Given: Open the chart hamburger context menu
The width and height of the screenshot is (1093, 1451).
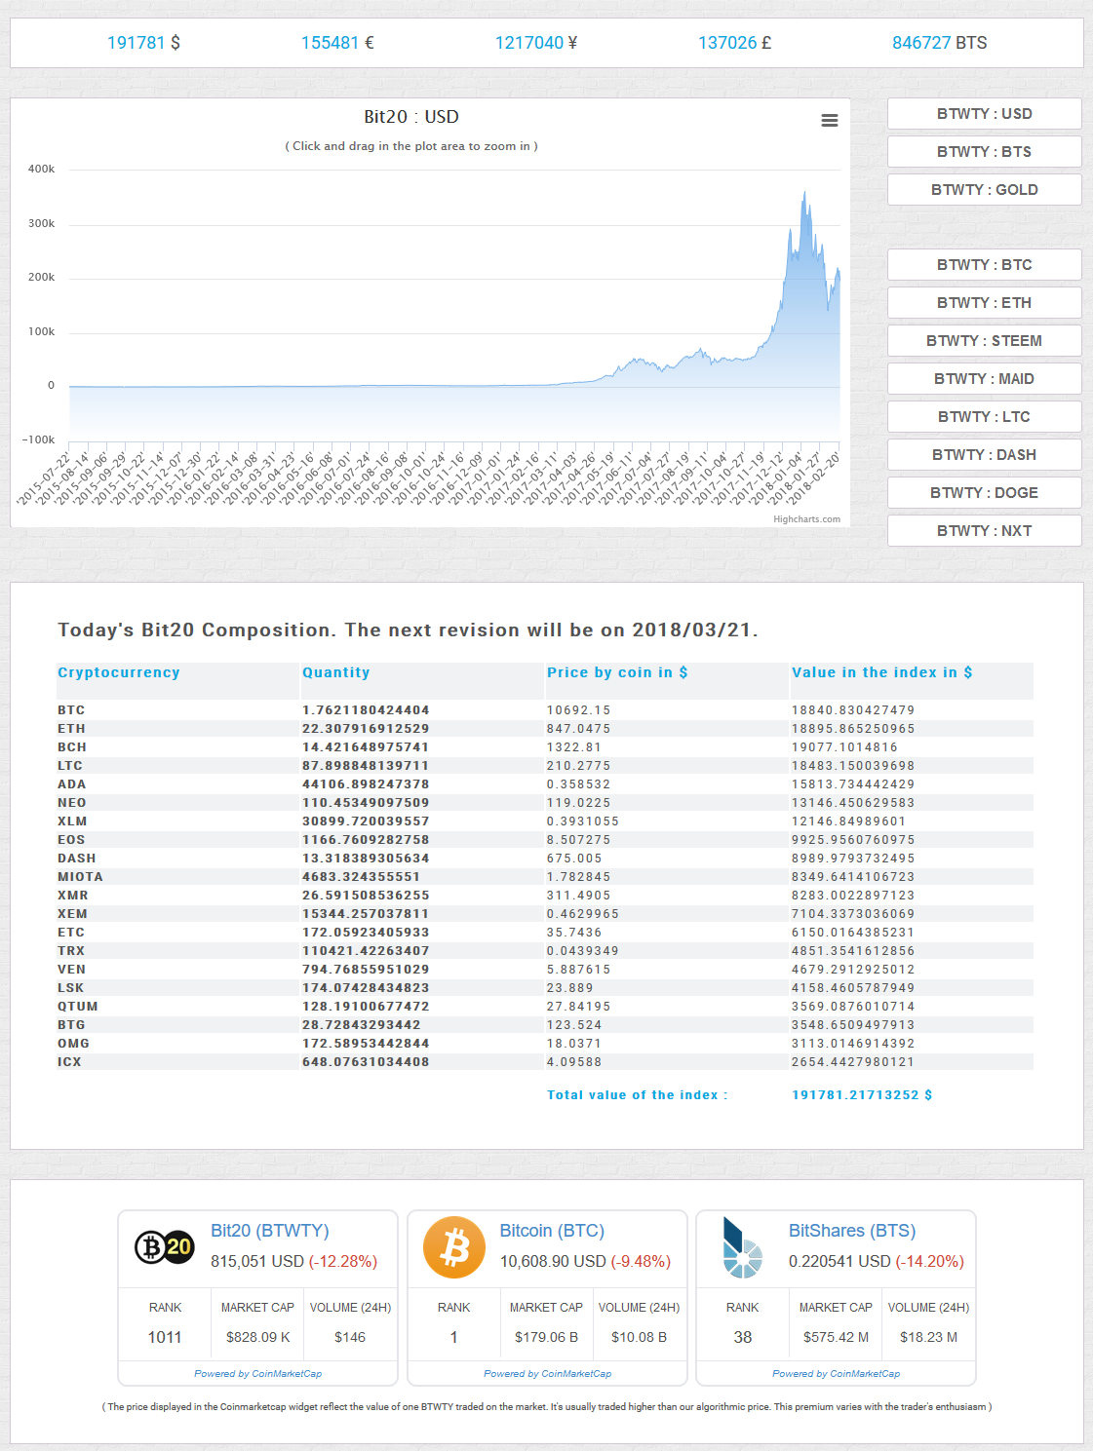Looking at the screenshot, I should pyautogui.click(x=830, y=121).
